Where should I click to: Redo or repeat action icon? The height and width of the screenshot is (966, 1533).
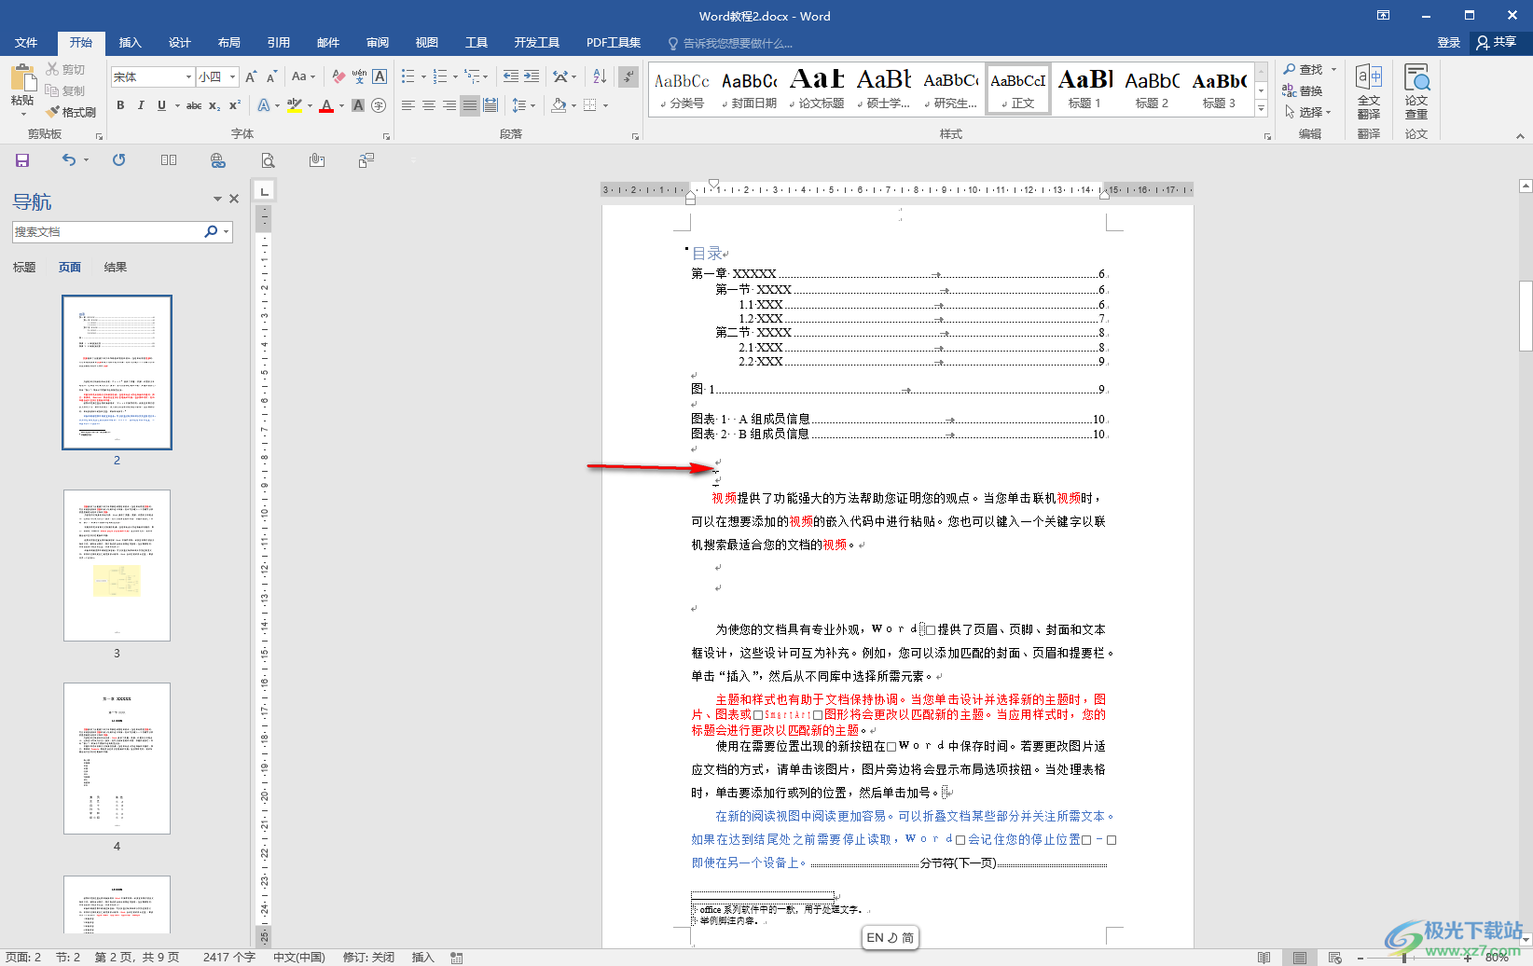119,160
